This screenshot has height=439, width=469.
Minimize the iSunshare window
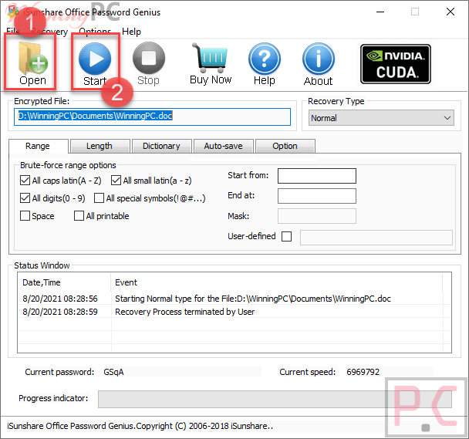[x=380, y=12]
